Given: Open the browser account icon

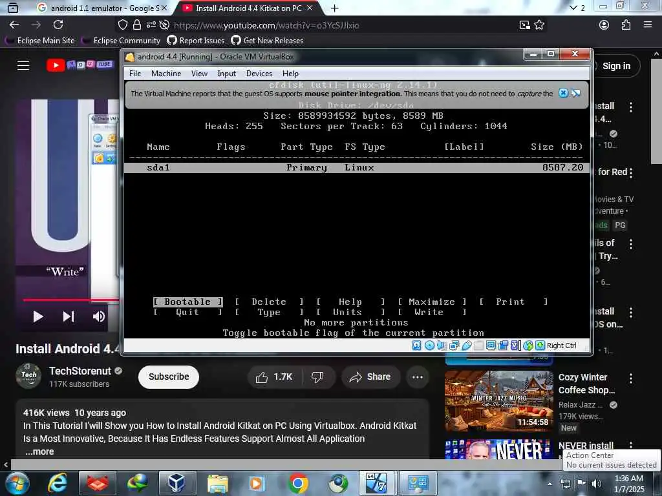Looking at the screenshot, I should (604, 25).
